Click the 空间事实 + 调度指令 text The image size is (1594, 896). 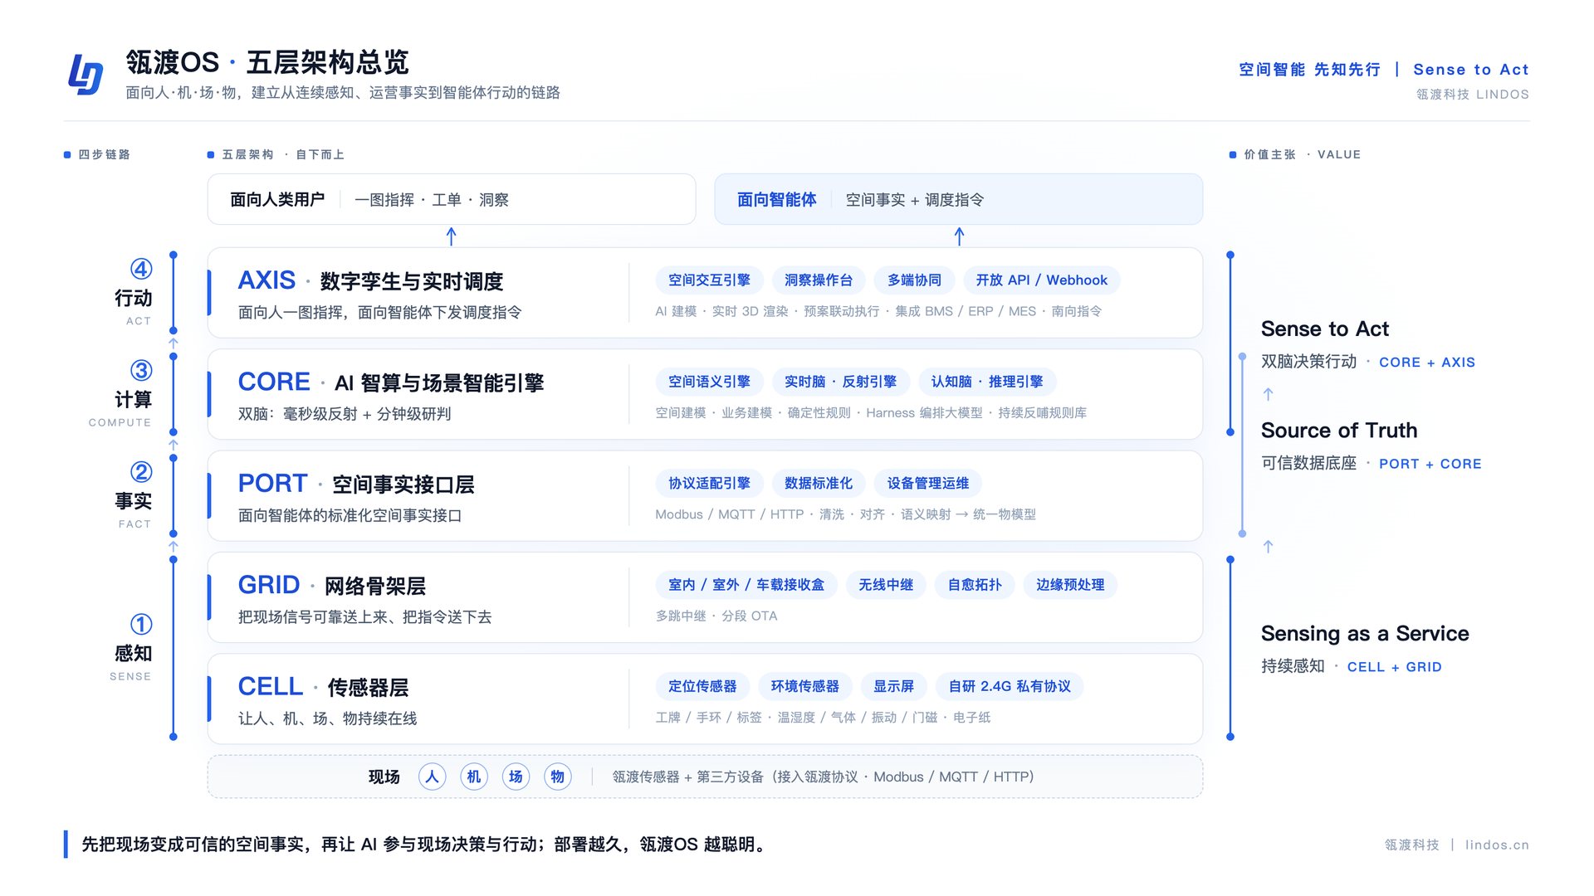pos(915,200)
